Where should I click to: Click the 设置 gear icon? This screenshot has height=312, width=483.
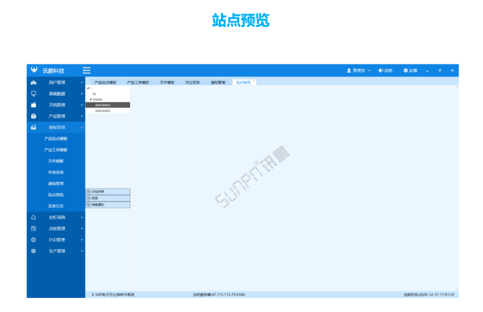point(406,71)
